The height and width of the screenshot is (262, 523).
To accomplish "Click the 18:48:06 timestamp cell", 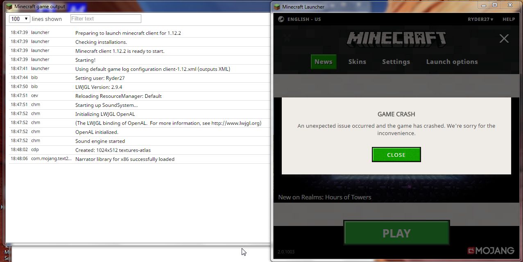I will (19, 158).
